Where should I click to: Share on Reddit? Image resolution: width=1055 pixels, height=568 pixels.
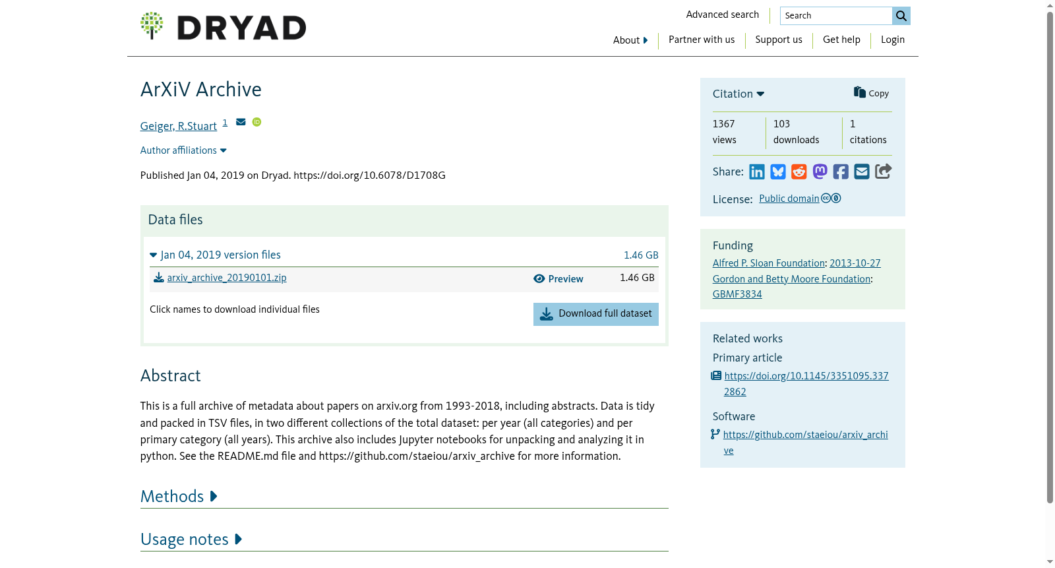tap(799, 172)
